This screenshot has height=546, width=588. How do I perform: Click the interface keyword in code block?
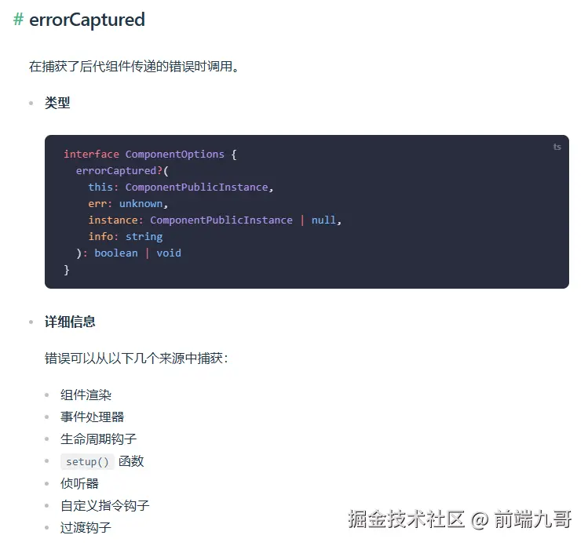(91, 155)
